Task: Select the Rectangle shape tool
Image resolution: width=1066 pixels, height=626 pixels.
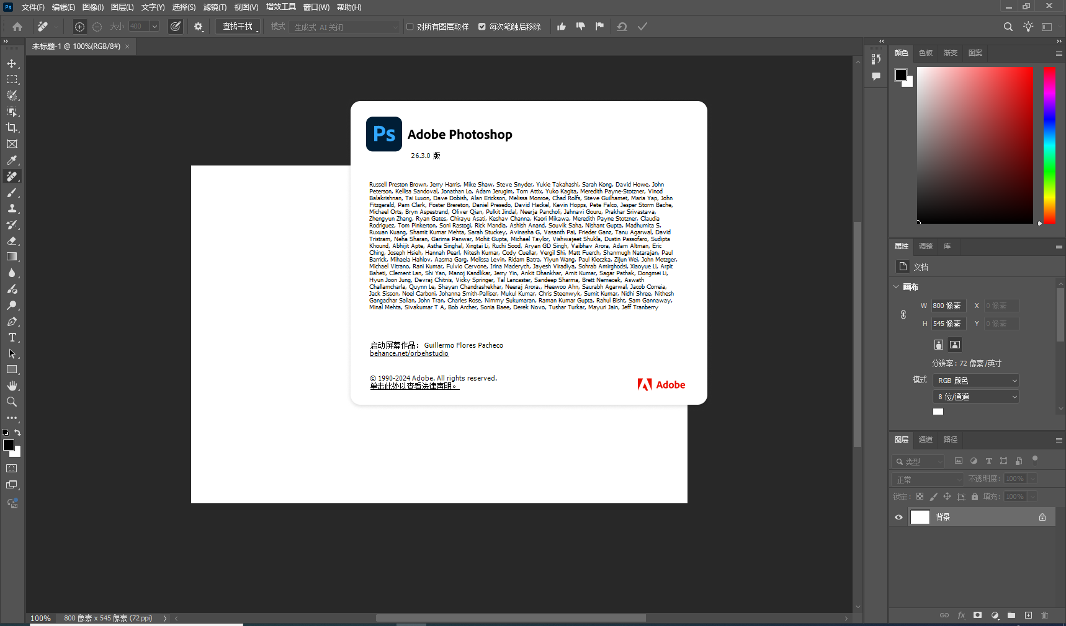Action: 12,369
